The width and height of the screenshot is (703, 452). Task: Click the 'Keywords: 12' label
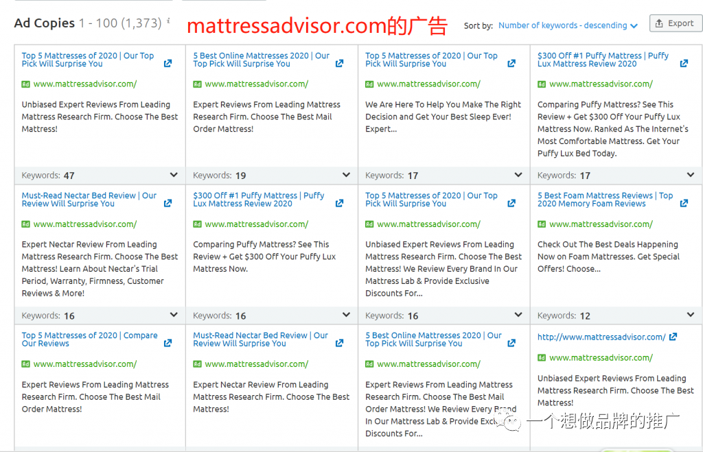(564, 316)
